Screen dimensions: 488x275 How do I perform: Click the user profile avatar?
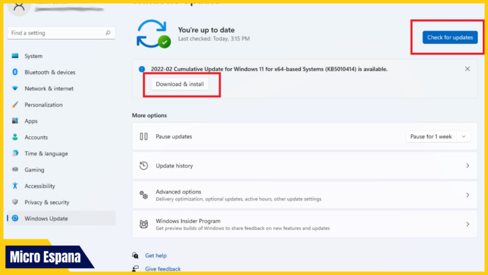(x=19, y=7)
